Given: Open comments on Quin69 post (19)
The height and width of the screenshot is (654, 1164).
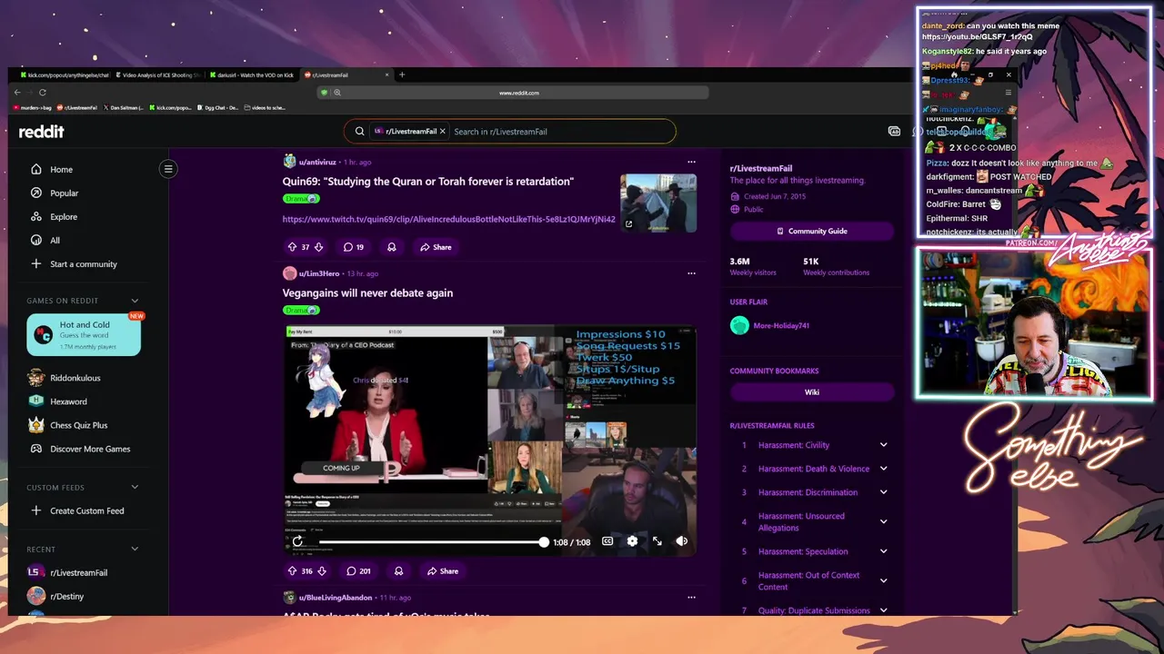Looking at the screenshot, I should (353, 247).
